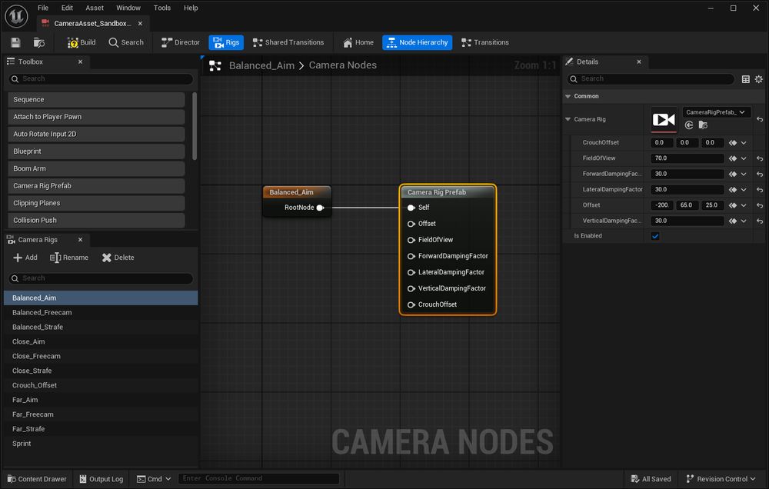This screenshot has width=769, height=489.
Task: Add a new camera rig
Action: (25, 258)
